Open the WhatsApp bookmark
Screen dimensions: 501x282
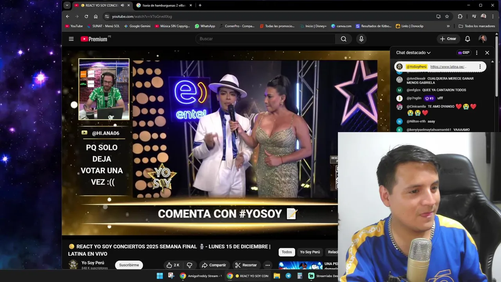(x=205, y=26)
